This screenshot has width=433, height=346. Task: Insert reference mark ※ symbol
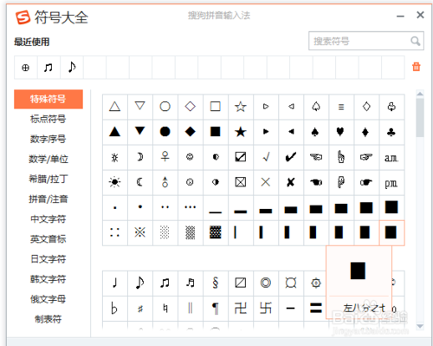click(x=140, y=232)
